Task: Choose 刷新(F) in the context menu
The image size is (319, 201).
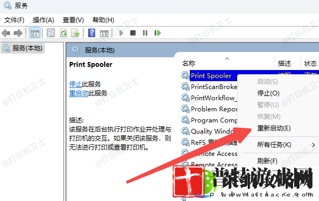Action: (267, 161)
